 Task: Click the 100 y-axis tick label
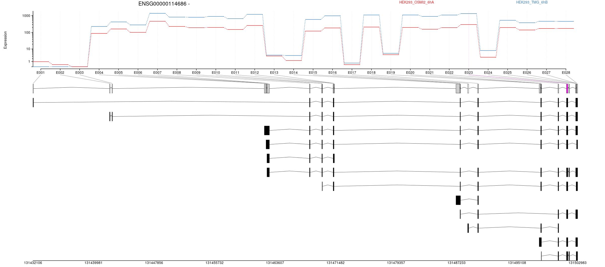(x=27, y=32)
